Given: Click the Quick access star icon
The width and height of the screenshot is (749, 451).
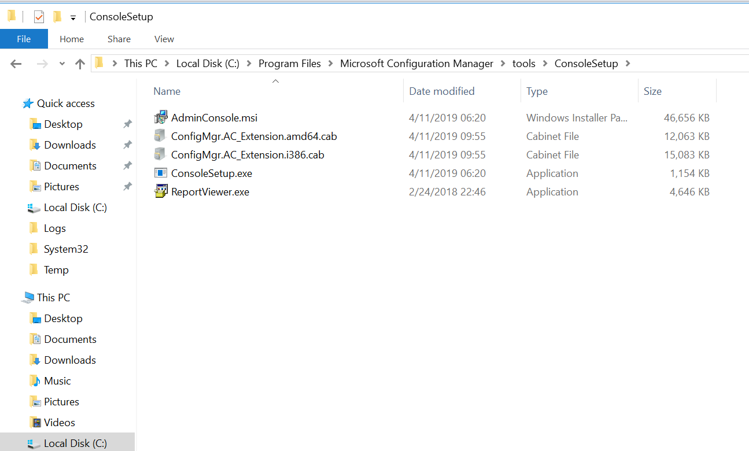Looking at the screenshot, I should [28, 103].
